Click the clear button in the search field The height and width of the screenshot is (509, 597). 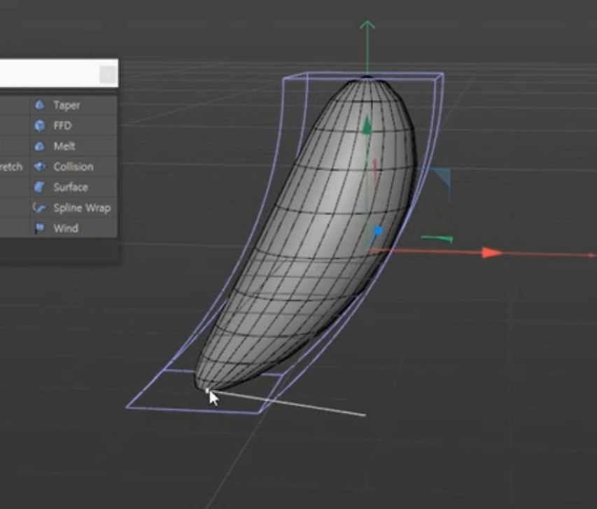pyautogui.click(x=108, y=74)
